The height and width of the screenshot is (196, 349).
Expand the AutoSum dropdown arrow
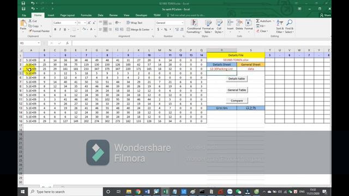pos(274,21)
